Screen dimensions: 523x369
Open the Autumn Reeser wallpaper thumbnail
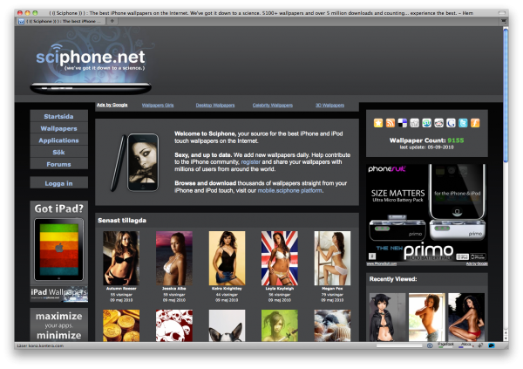point(121,258)
